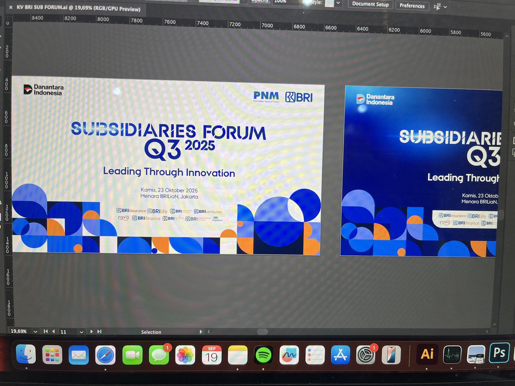Screen dimensions: 515x386
Task: Click the graphic Style swatch
Action: click(x=330, y=3)
